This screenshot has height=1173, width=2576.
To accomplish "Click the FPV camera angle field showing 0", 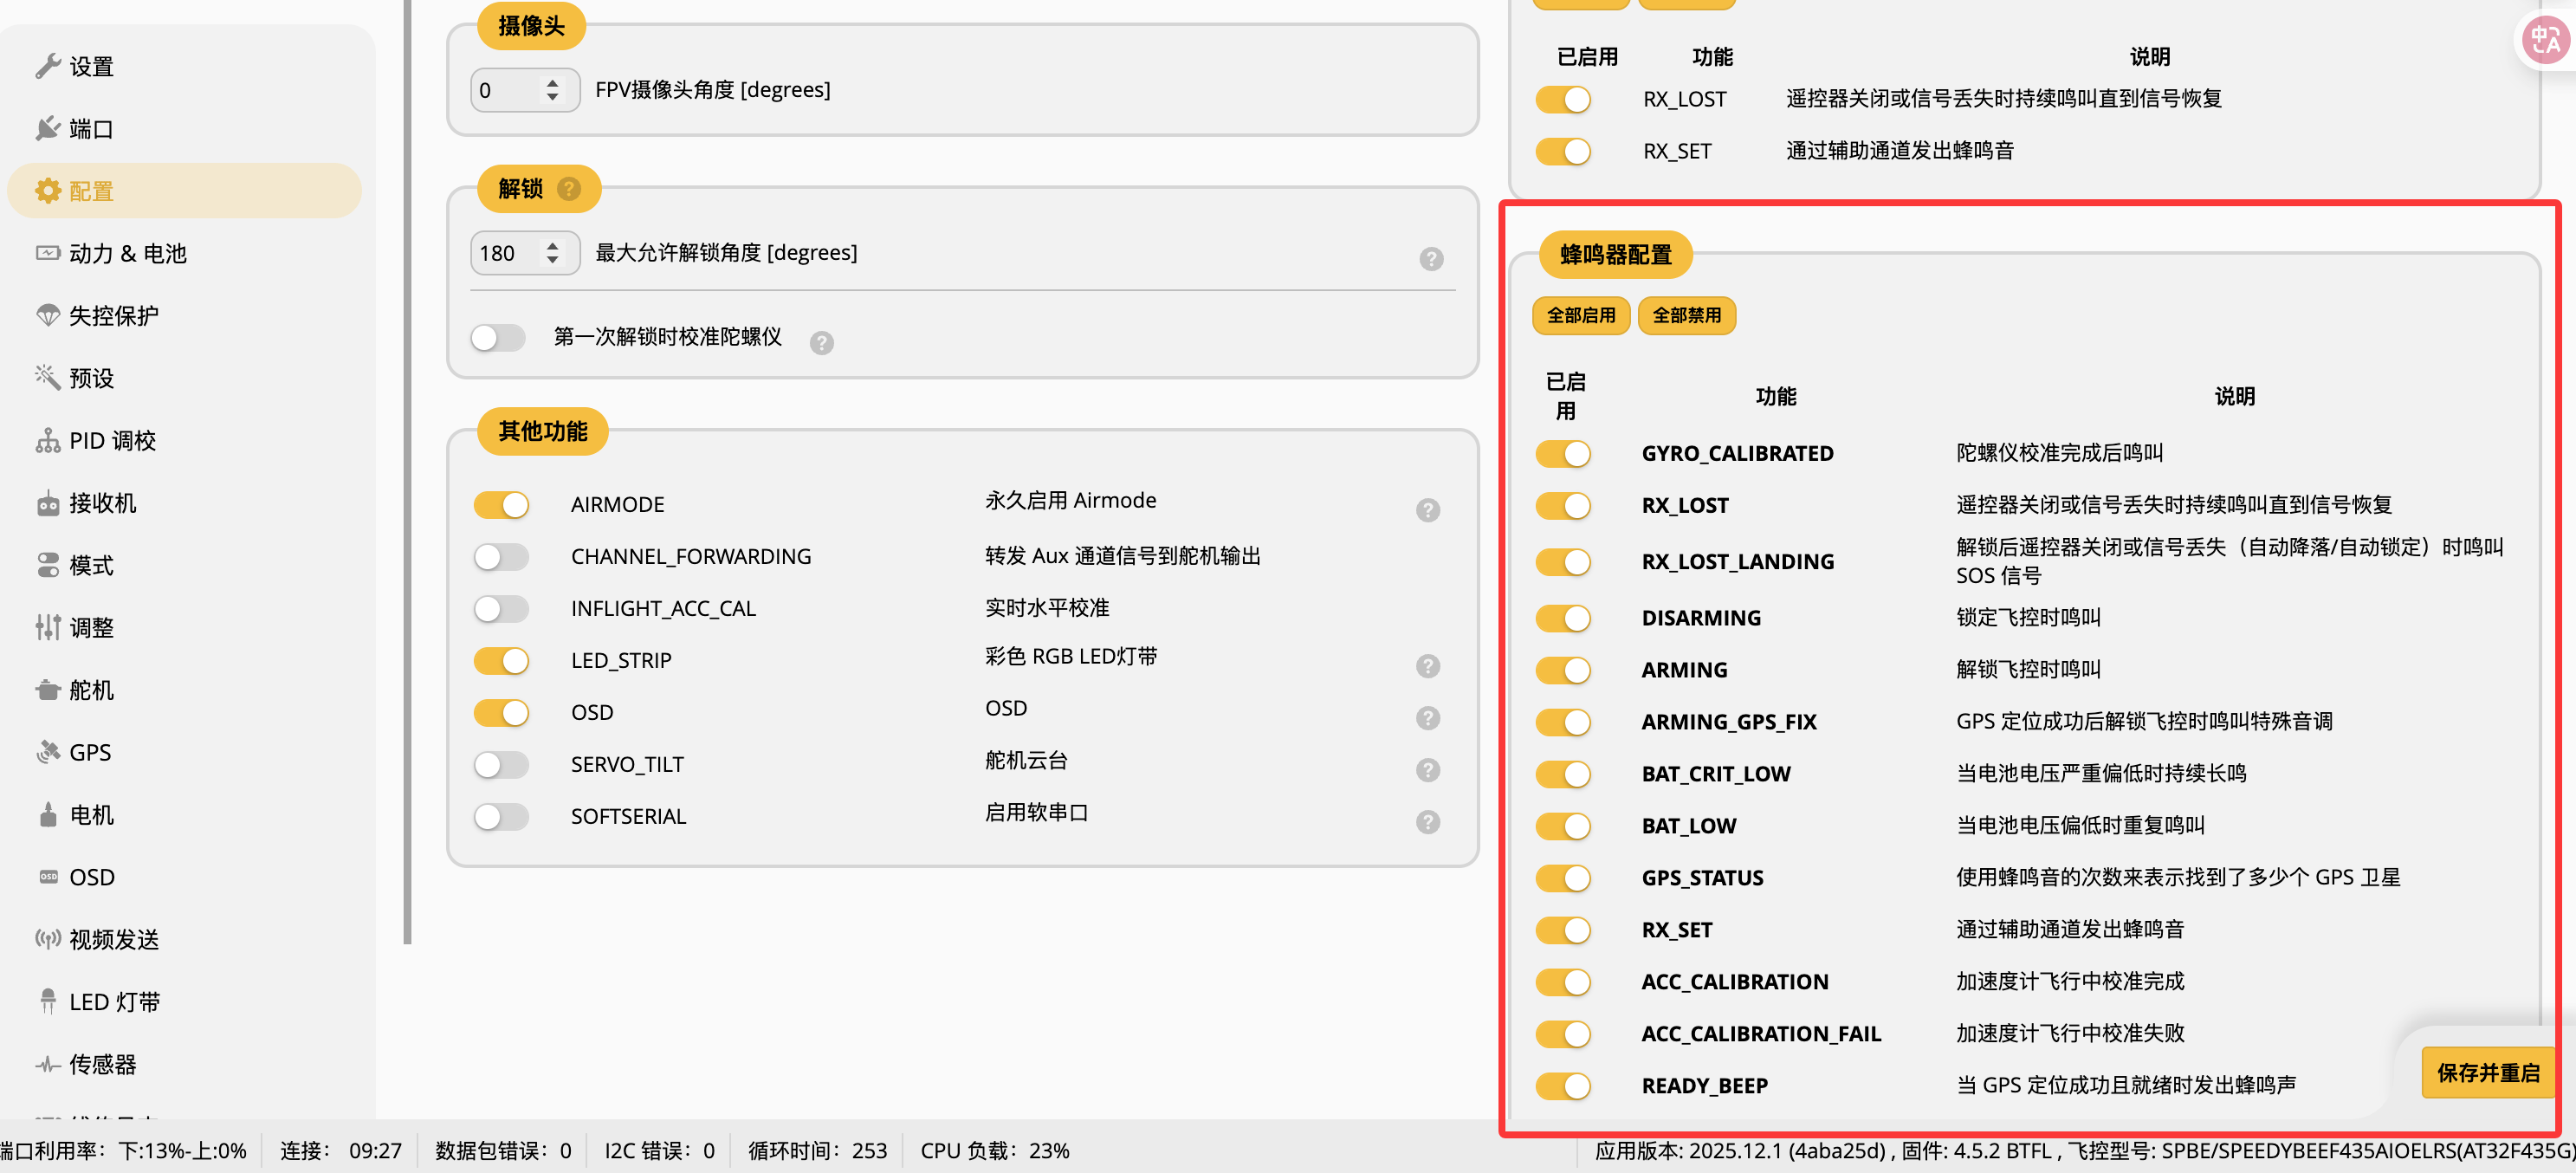I will (x=525, y=90).
